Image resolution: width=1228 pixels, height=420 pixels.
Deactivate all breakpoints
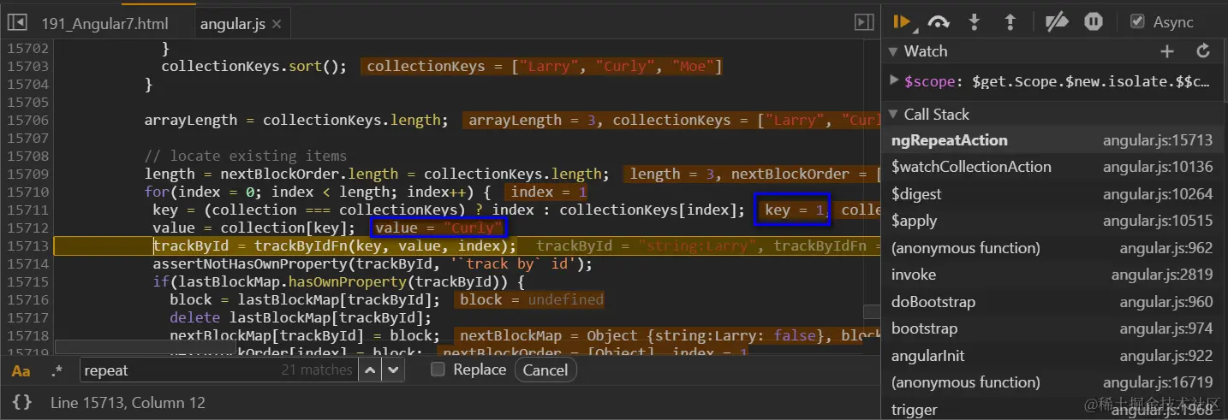(1058, 22)
